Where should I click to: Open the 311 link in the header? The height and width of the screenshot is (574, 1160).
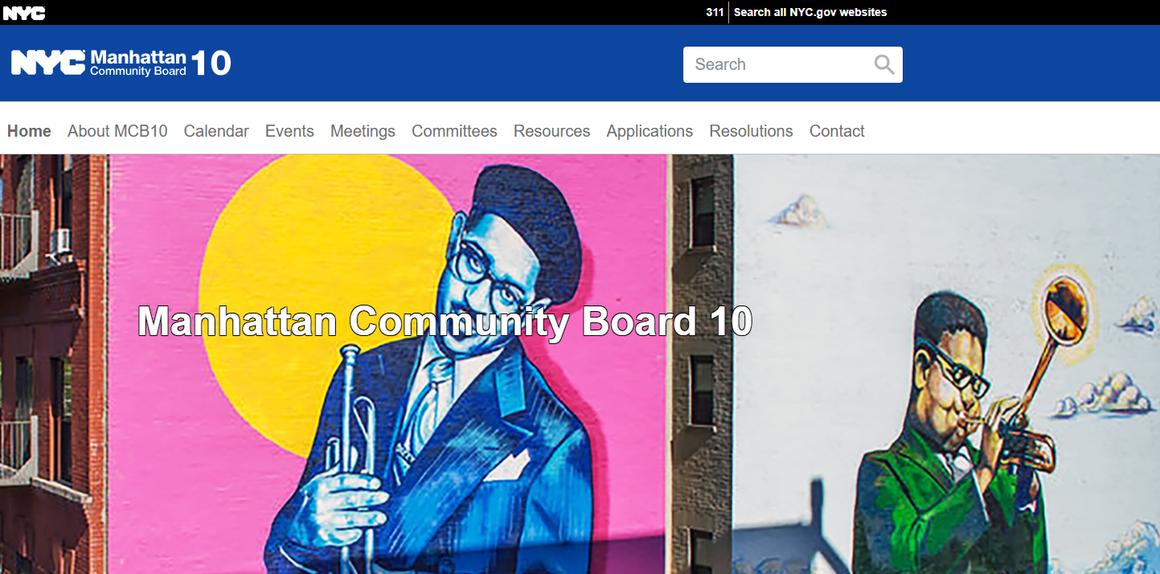pos(714,12)
